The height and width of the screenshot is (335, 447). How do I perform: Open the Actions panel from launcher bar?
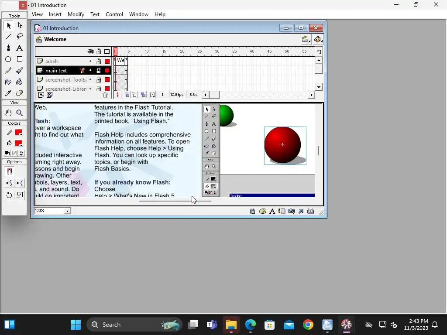(x=301, y=211)
